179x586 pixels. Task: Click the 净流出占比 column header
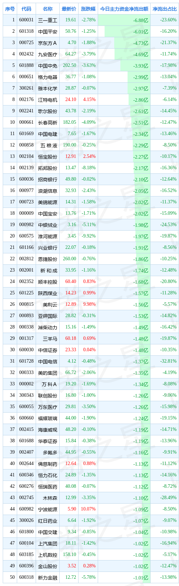165,9
